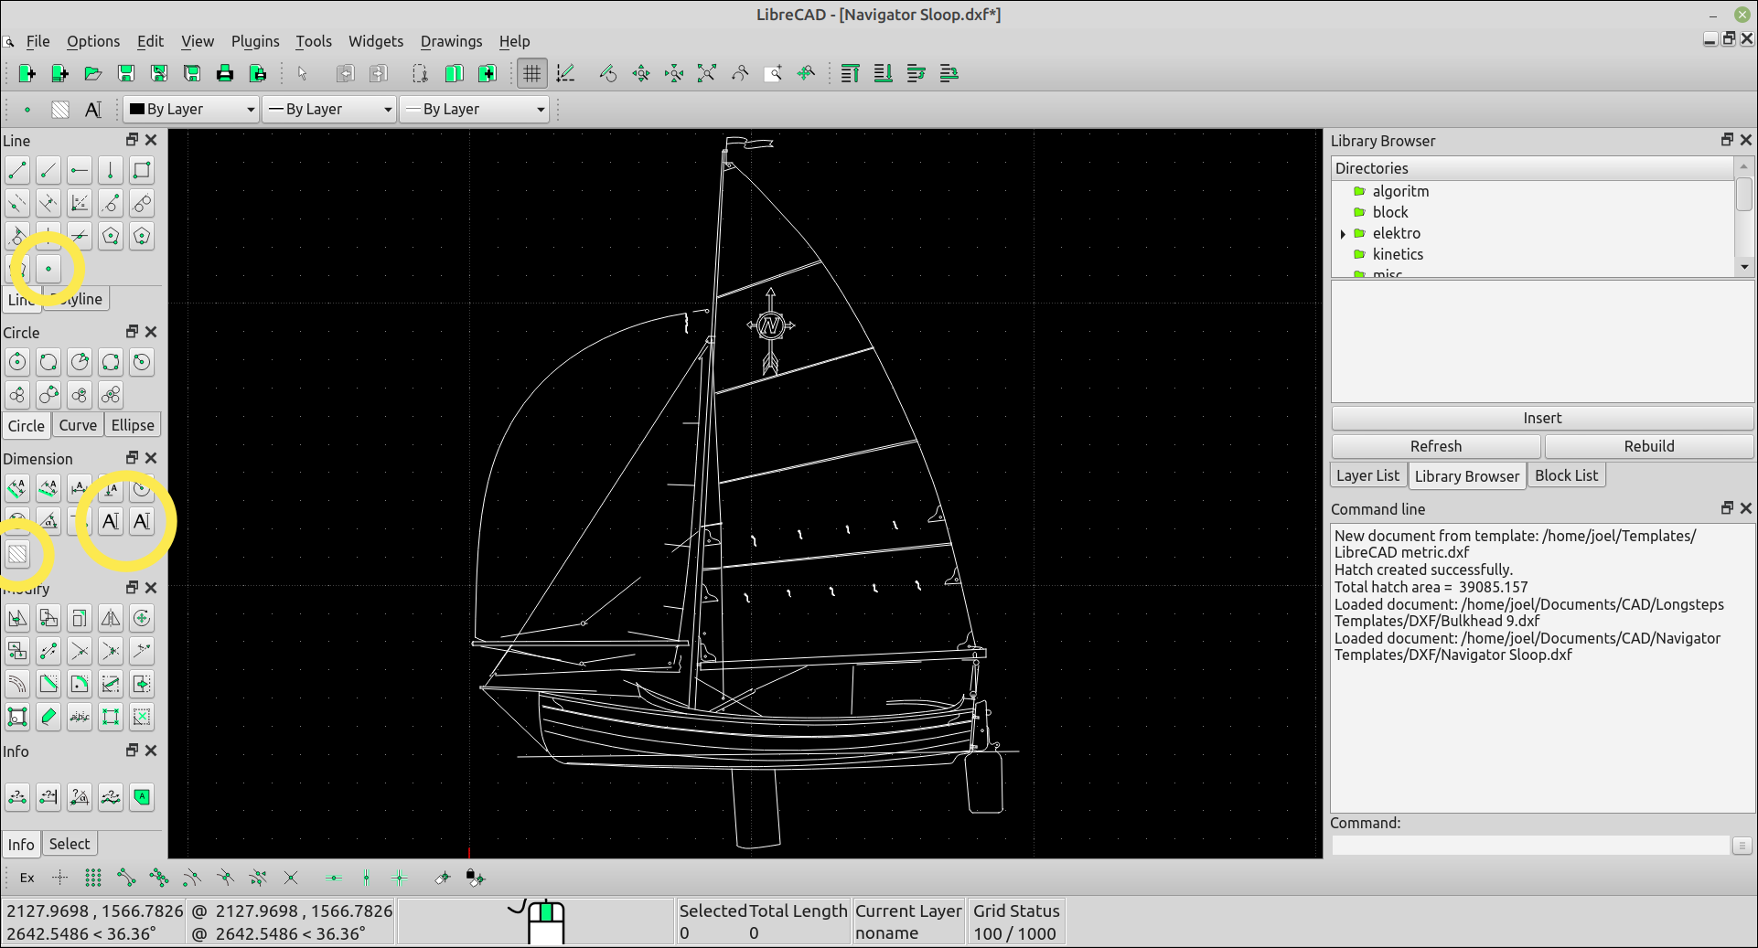Viewport: 1758px width, 948px height.
Task: Toggle snap to endpoints on status bar
Action: click(127, 878)
